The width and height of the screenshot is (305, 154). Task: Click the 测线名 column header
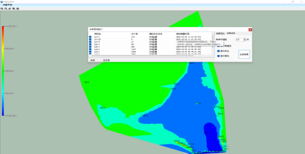[x=98, y=34]
